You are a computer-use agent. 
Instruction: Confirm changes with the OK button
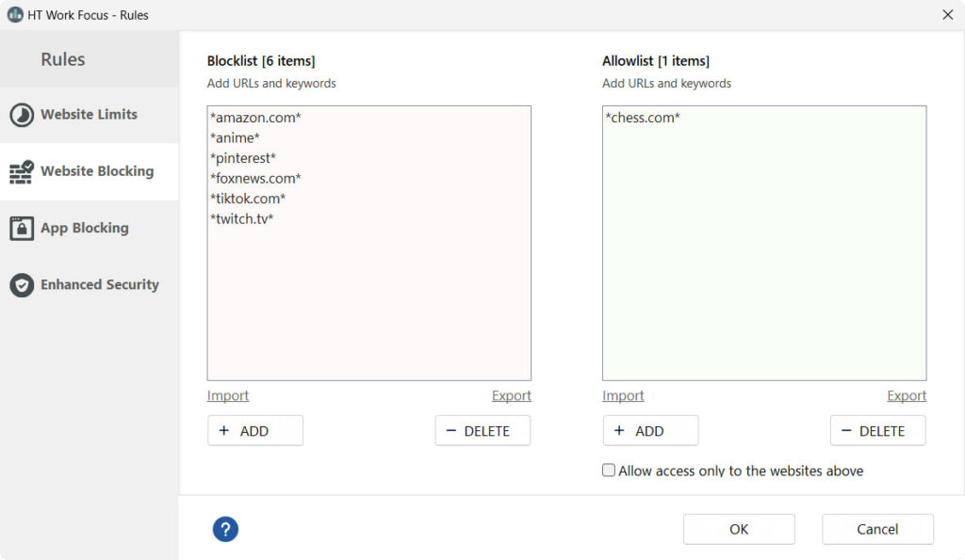pos(739,529)
